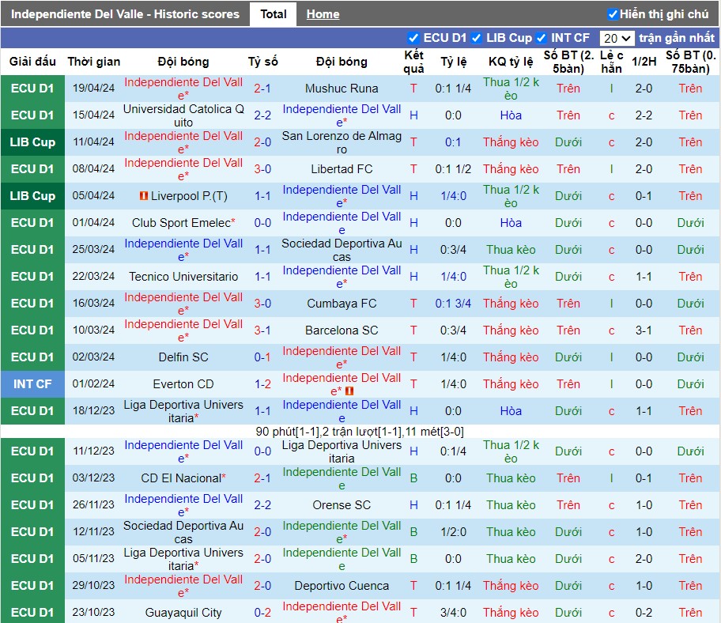Select the Thời gian column header
The width and height of the screenshot is (721, 623).
(94, 62)
